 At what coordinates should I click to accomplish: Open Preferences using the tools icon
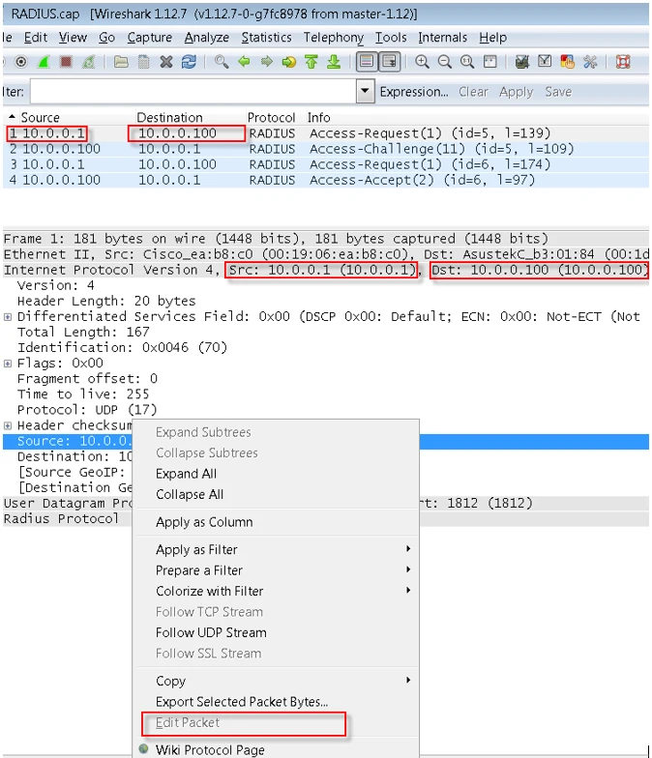point(590,62)
